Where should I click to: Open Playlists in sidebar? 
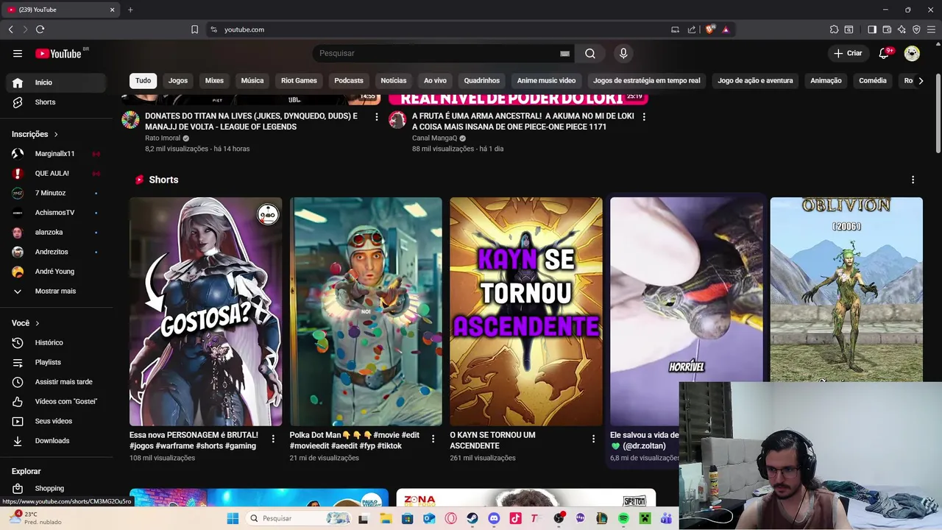56,363
